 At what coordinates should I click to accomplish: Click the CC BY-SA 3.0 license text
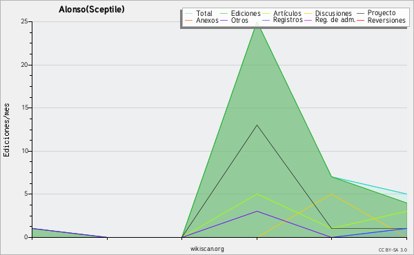pos(393,249)
